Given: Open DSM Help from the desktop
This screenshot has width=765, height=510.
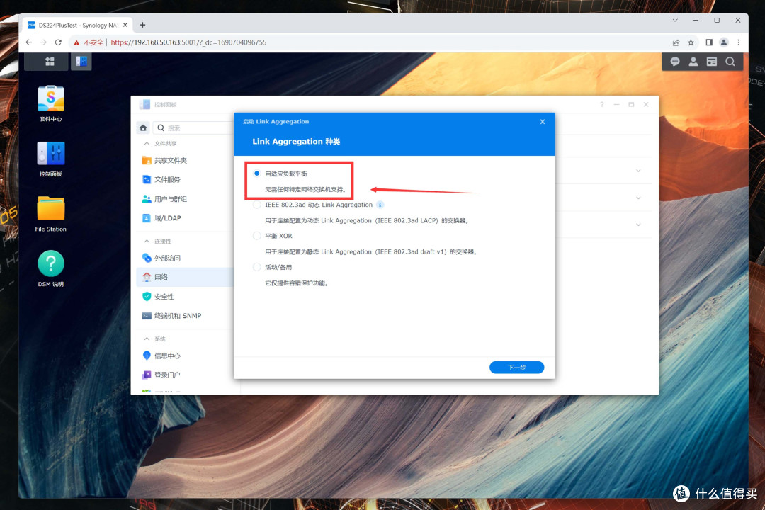Looking at the screenshot, I should (50, 263).
